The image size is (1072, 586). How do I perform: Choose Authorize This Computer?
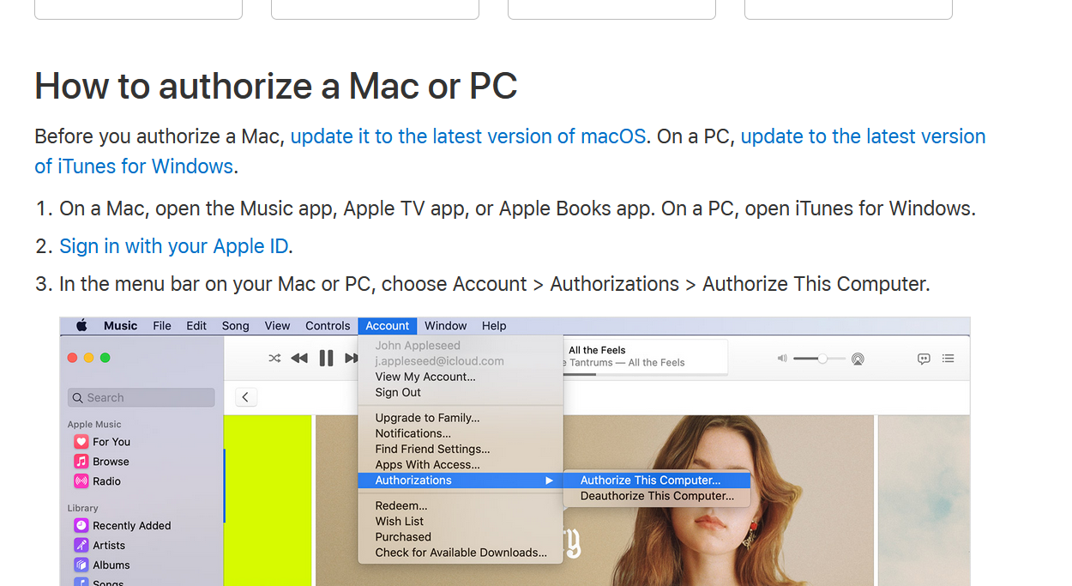coord(657,480)
